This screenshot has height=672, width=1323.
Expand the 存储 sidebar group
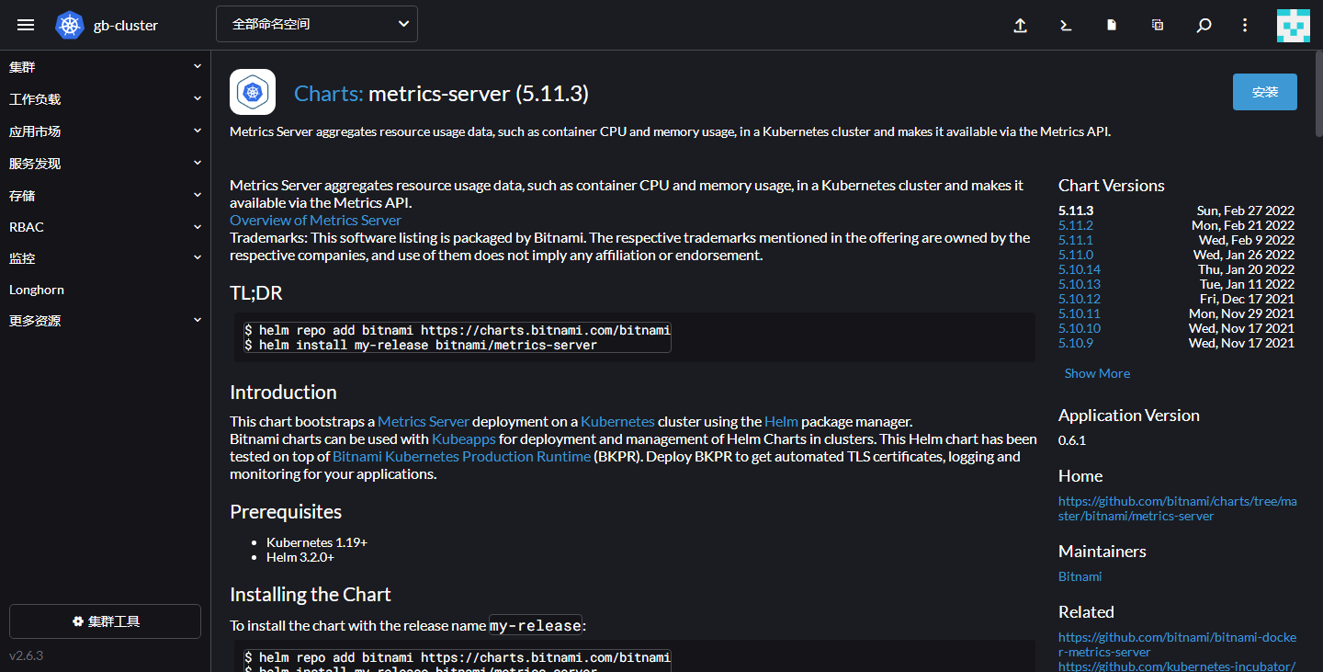point(106,196)
